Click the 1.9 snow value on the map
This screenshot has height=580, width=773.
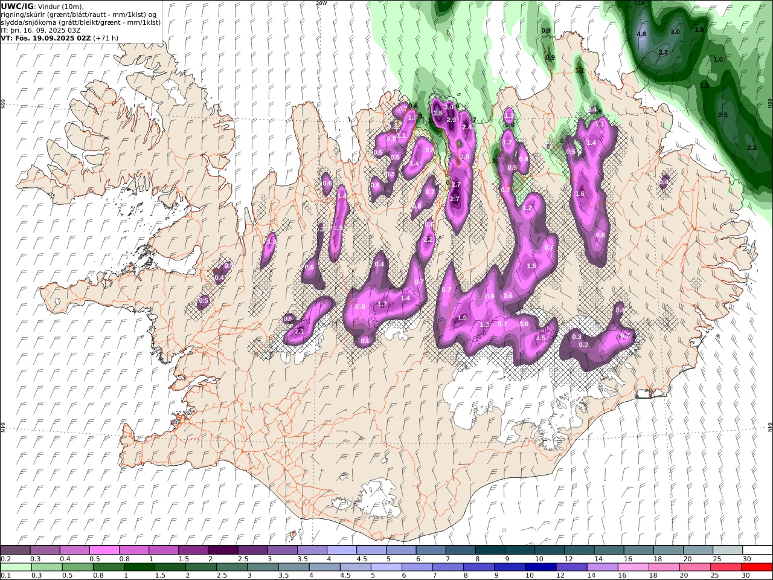462,318
